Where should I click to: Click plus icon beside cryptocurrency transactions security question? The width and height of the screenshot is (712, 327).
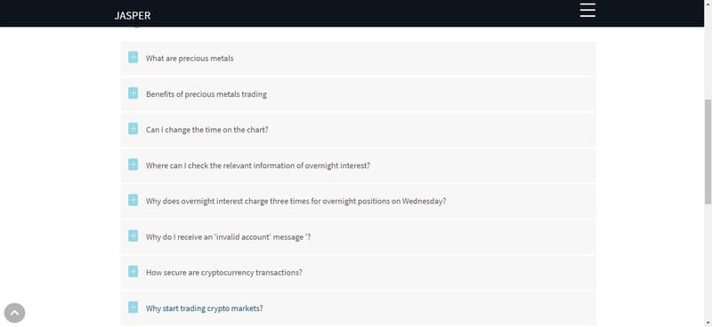(x=133, y=272)
